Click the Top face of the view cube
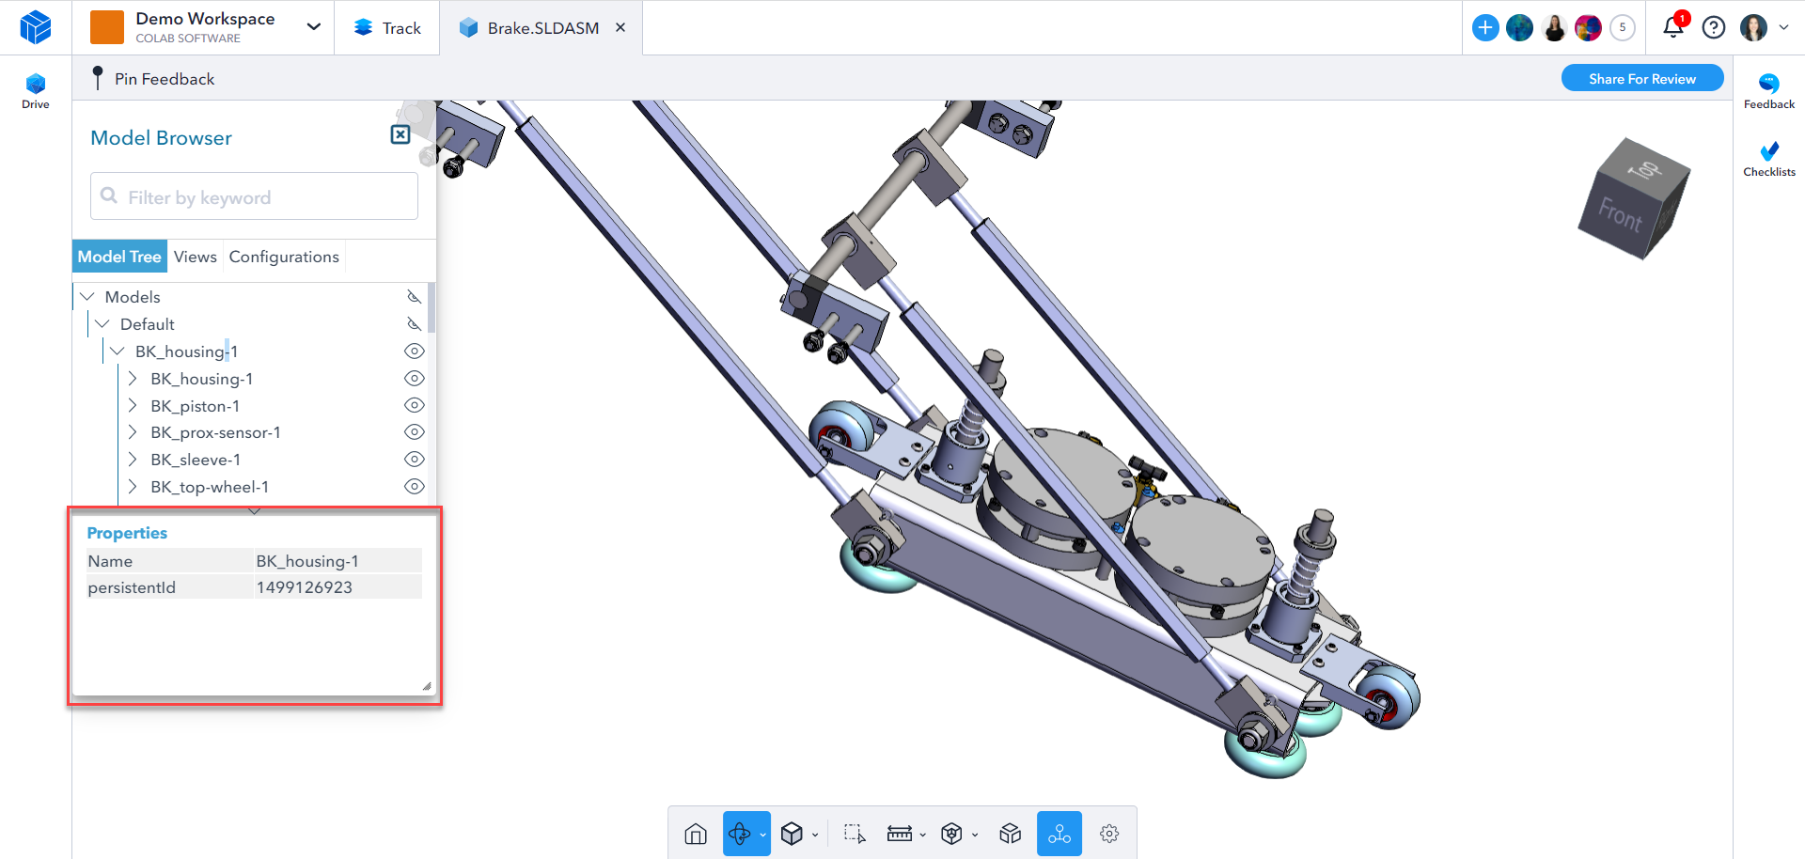 pos(1646,169)
